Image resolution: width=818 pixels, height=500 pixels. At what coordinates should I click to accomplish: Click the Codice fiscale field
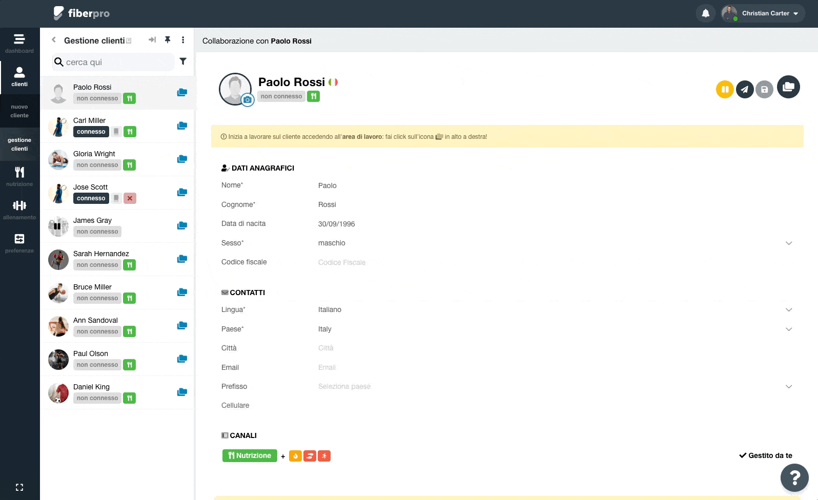pyautogui.click(x=555, y=262)
